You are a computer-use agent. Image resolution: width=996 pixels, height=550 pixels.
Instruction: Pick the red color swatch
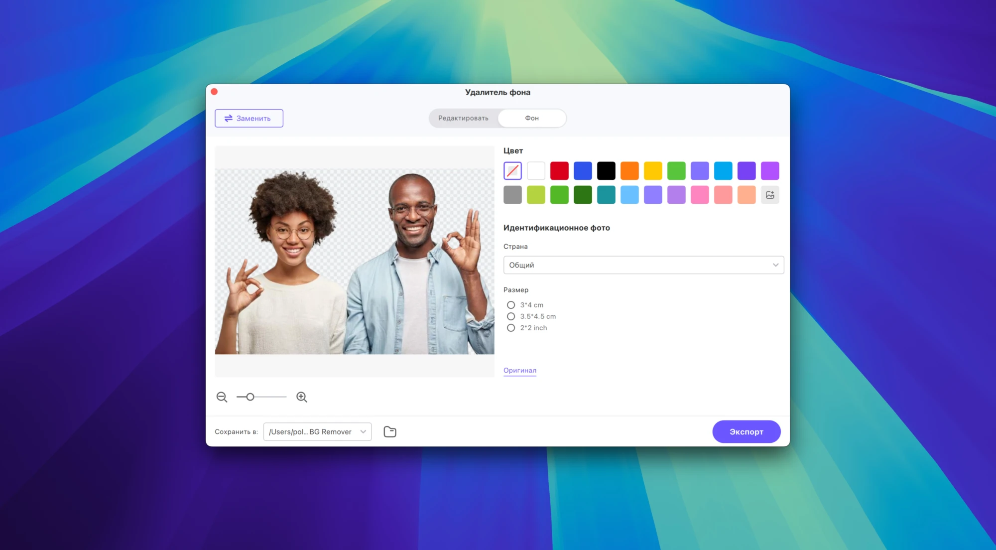tap(559, 171)
